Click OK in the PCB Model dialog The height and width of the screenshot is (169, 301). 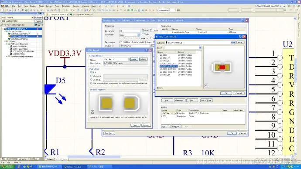click(135, 125)
